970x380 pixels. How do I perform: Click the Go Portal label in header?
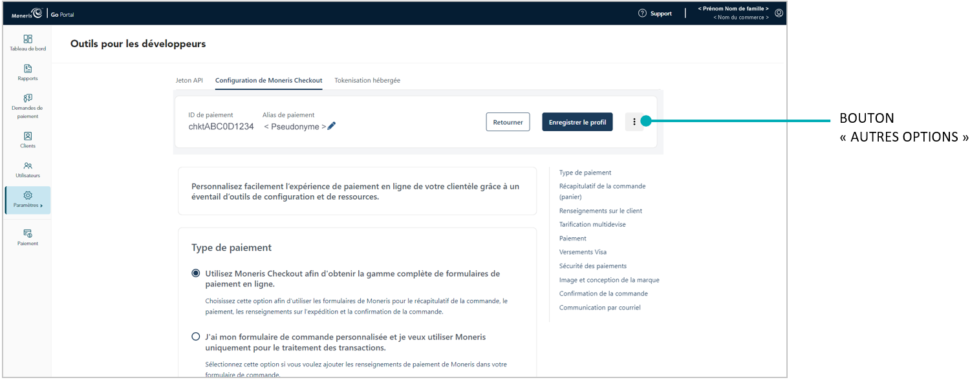62,14
